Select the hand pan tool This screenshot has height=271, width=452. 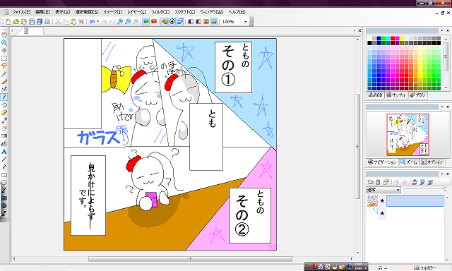[x=4, y=35]
